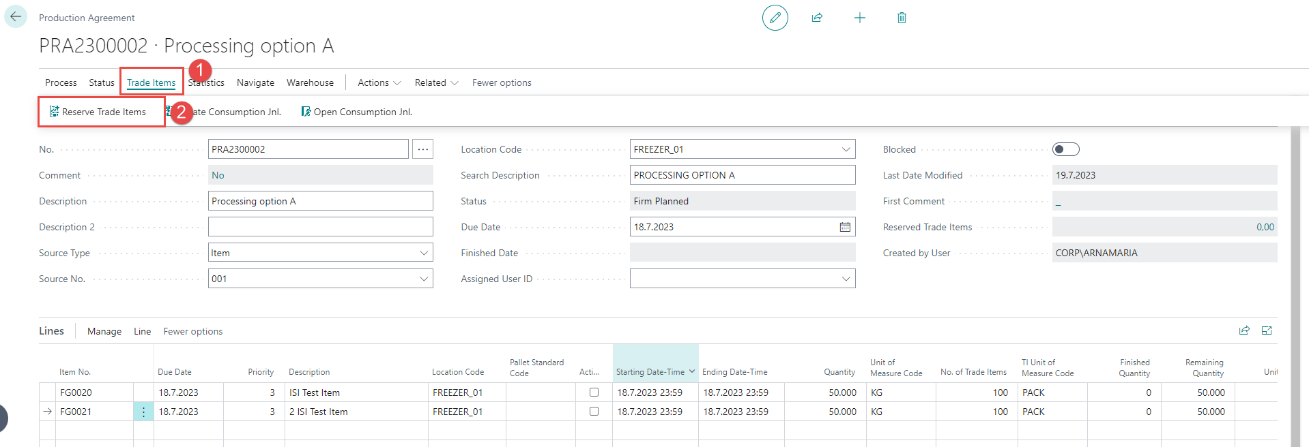Viewport: 1309px width, 447px height.
Task: Click the Lines section share icon
Action: [x=1244, y=330]
